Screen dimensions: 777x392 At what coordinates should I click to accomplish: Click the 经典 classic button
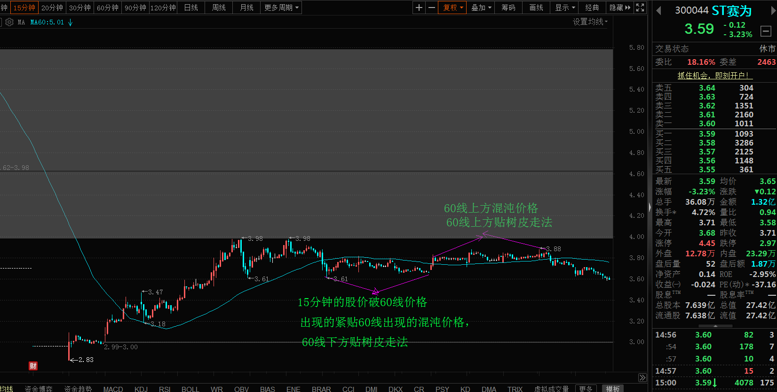(592, 8)
